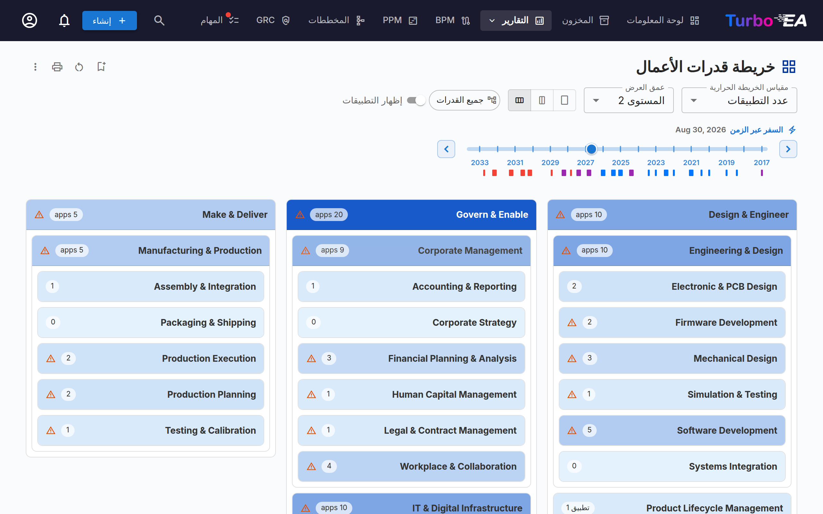Open the Tasks menu item
The image size is (823, 514).
tap(219, 20)
